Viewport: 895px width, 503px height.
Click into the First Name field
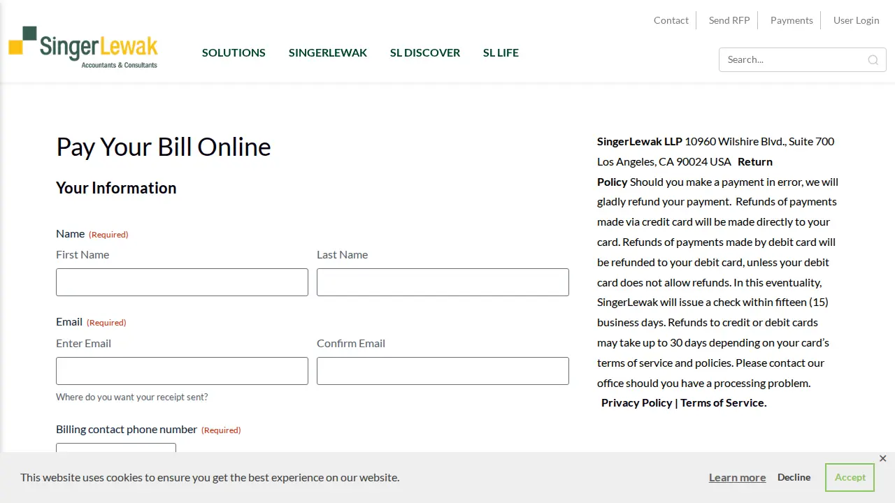[x=182, y=282]
